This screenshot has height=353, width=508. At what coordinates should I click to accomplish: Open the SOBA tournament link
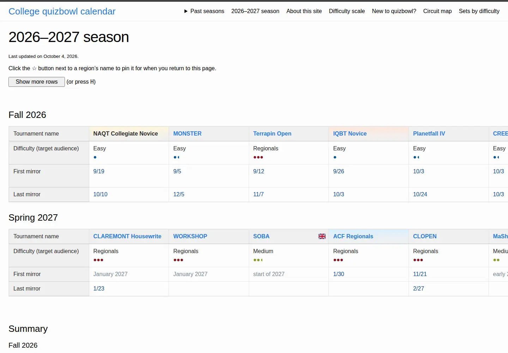261,237
